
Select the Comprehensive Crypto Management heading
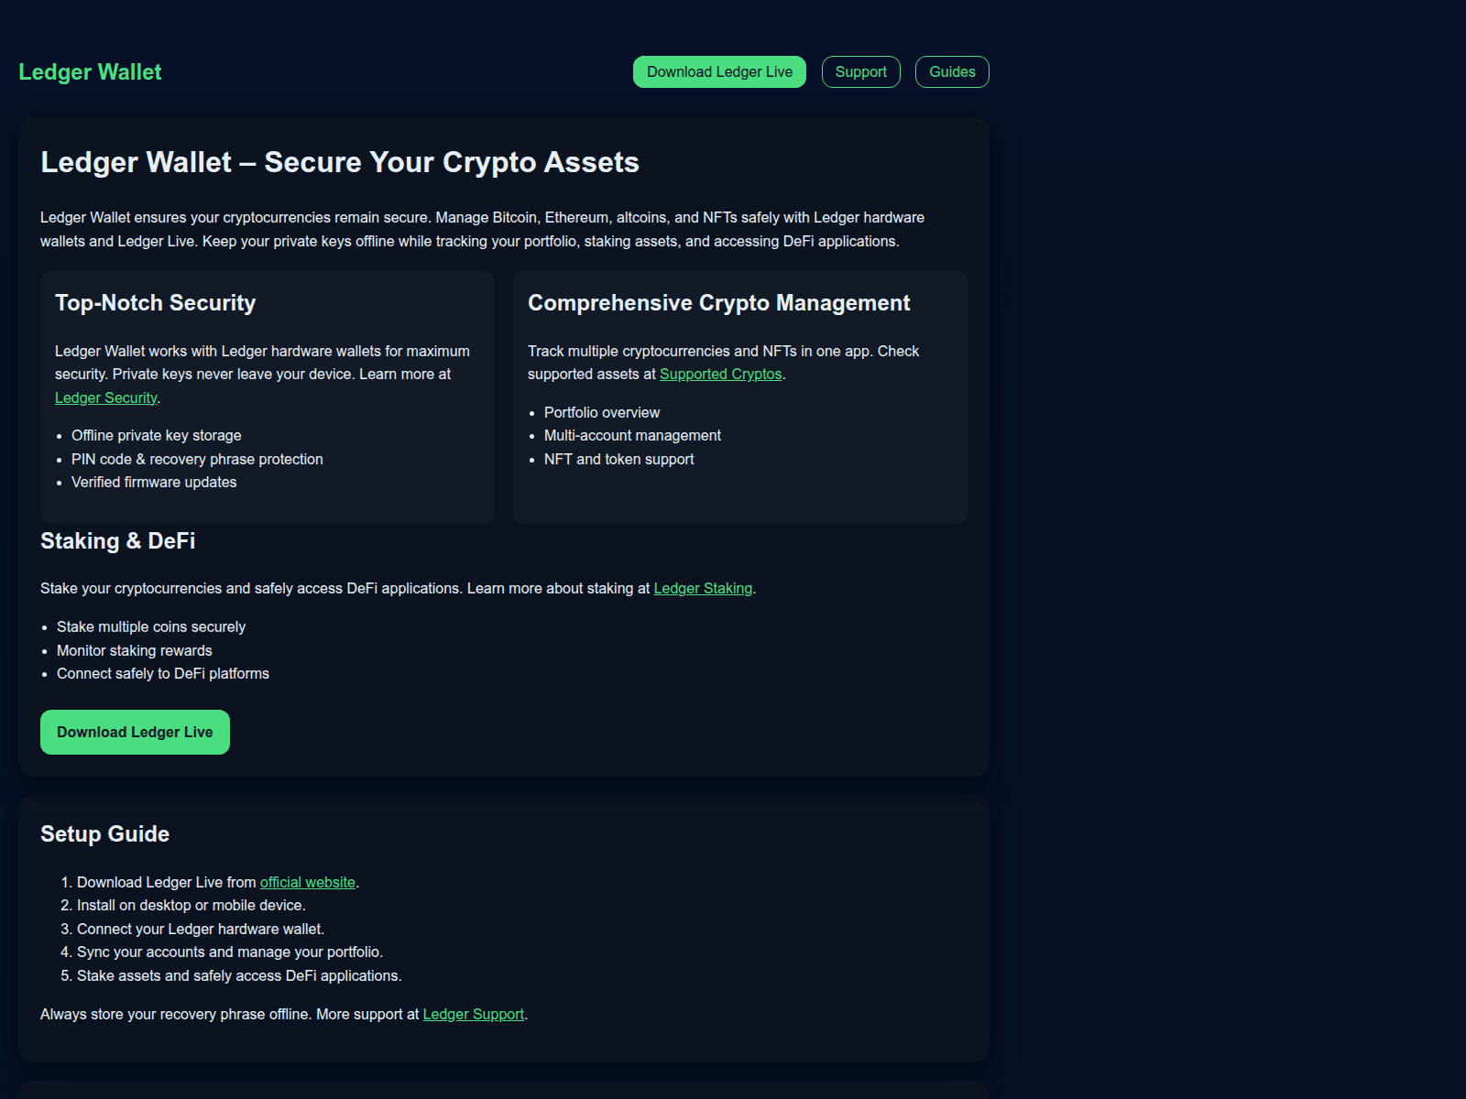(718, 303)
